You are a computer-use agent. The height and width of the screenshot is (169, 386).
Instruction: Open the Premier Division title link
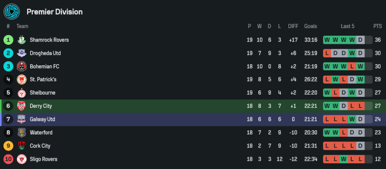point(54,12)
